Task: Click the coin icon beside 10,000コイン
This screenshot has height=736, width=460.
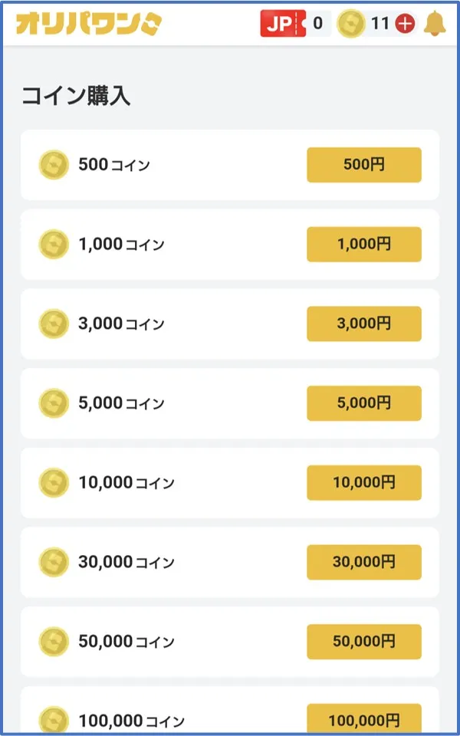Action: (x=54, y=483)
